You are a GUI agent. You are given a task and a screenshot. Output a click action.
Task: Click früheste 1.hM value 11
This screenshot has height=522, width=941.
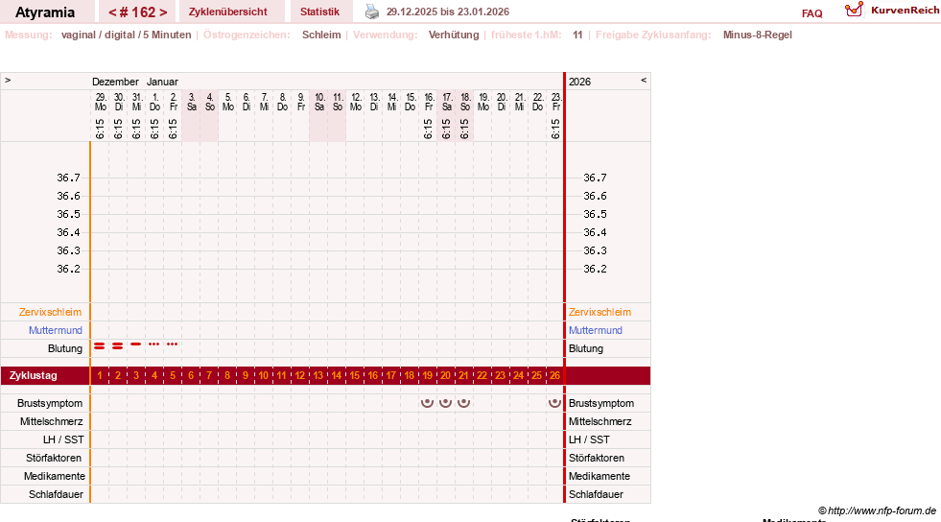[577, 35]
